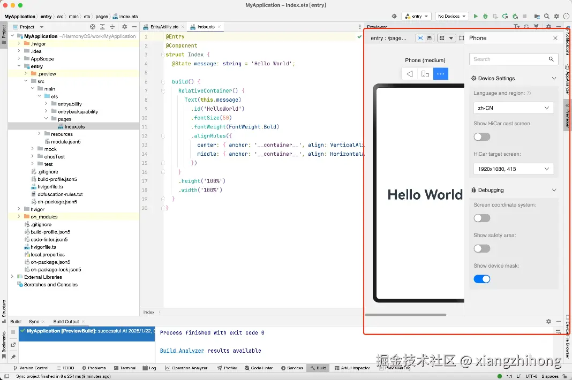Open the Problems tool window tab
Viewport: 572px width, 380px height.
(94, 368)
